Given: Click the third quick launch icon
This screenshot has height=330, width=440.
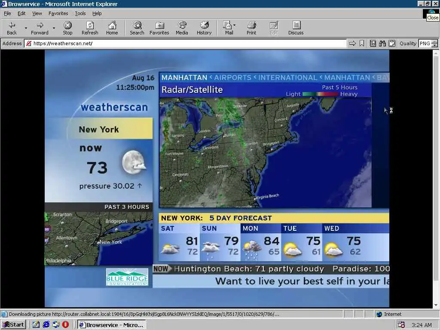Looking at the screenshot, I should click(x=56, y=325).
